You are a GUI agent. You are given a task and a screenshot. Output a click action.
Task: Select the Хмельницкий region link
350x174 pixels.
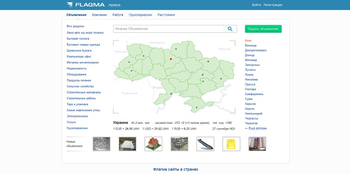[253, 113]
